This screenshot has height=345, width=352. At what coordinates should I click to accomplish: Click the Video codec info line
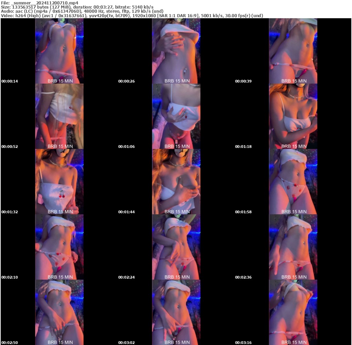(x=132, y=15)
